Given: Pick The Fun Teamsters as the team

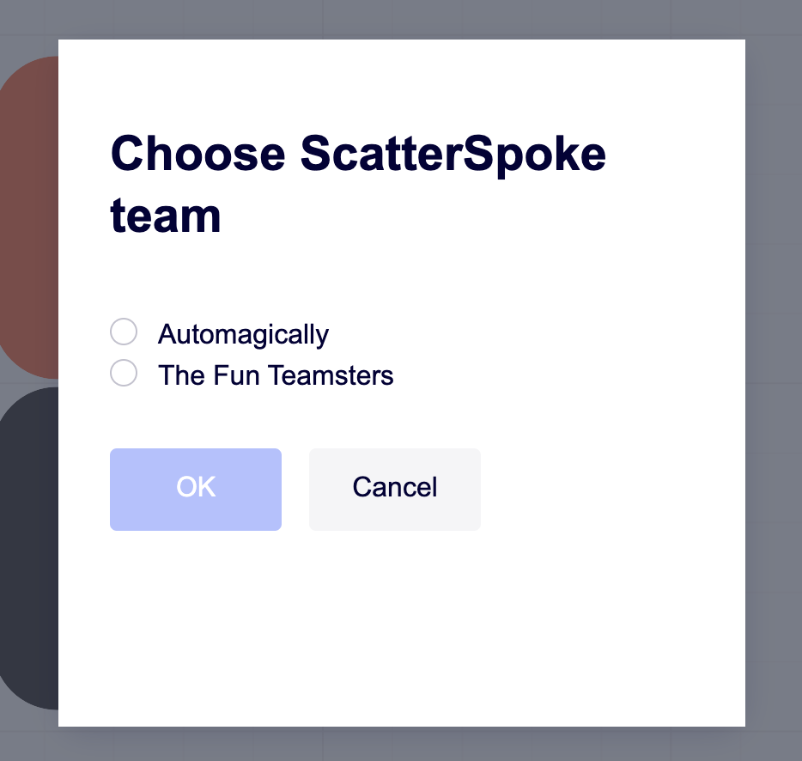Looking at the screenshot, I should (124, 374).
